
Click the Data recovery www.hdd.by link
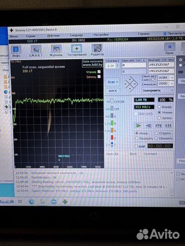tap(93, 63)
